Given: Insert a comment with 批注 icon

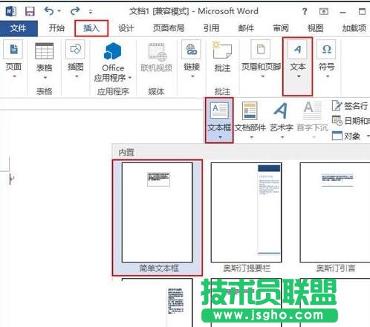Looking at the screenshot, I should (222, 50).
